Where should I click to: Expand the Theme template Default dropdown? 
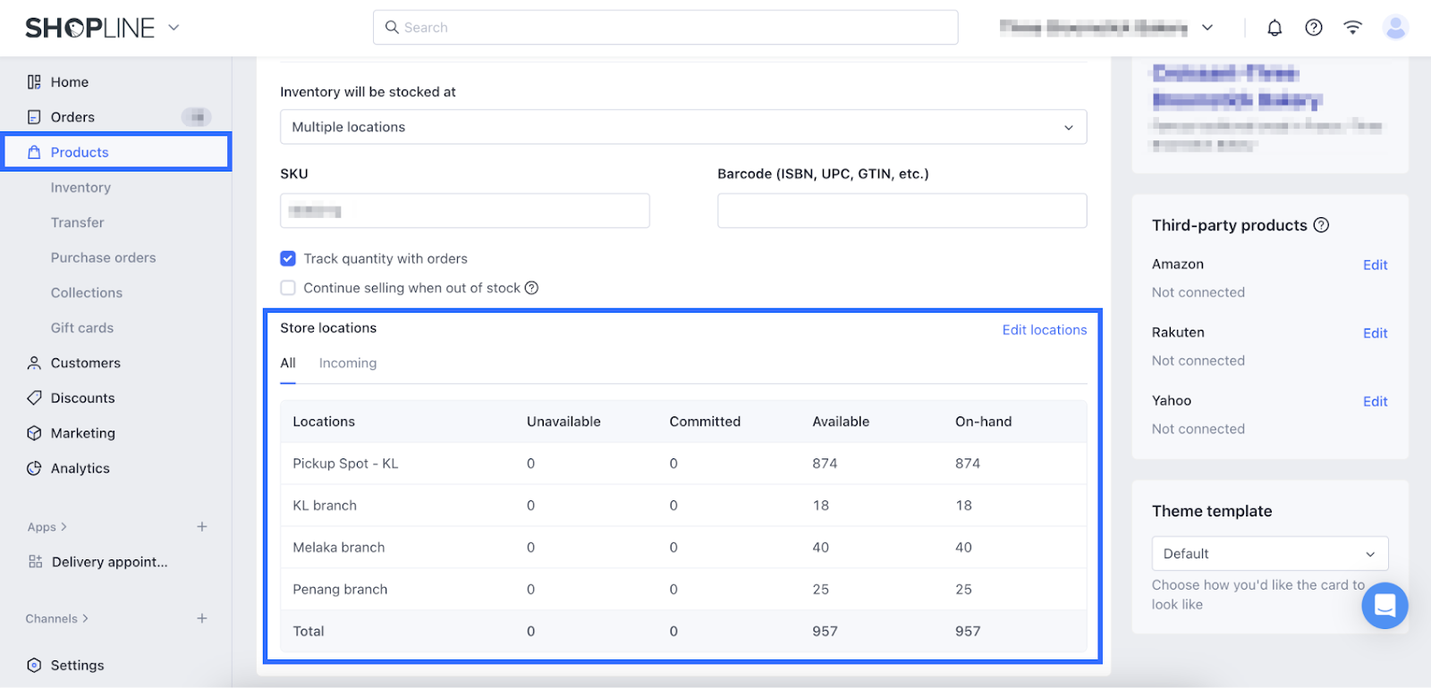(1269, 554)
